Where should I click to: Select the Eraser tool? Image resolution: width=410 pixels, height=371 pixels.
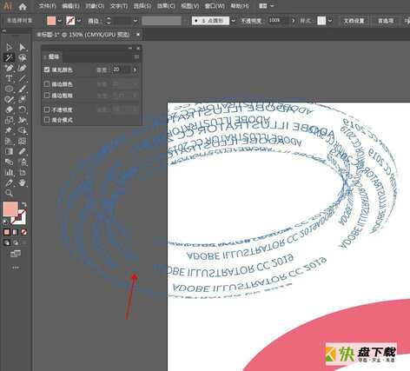coord(9,109)
